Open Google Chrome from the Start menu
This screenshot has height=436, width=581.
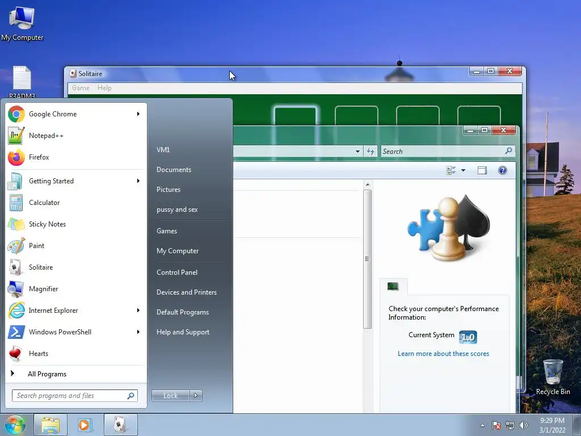(75, 114)
